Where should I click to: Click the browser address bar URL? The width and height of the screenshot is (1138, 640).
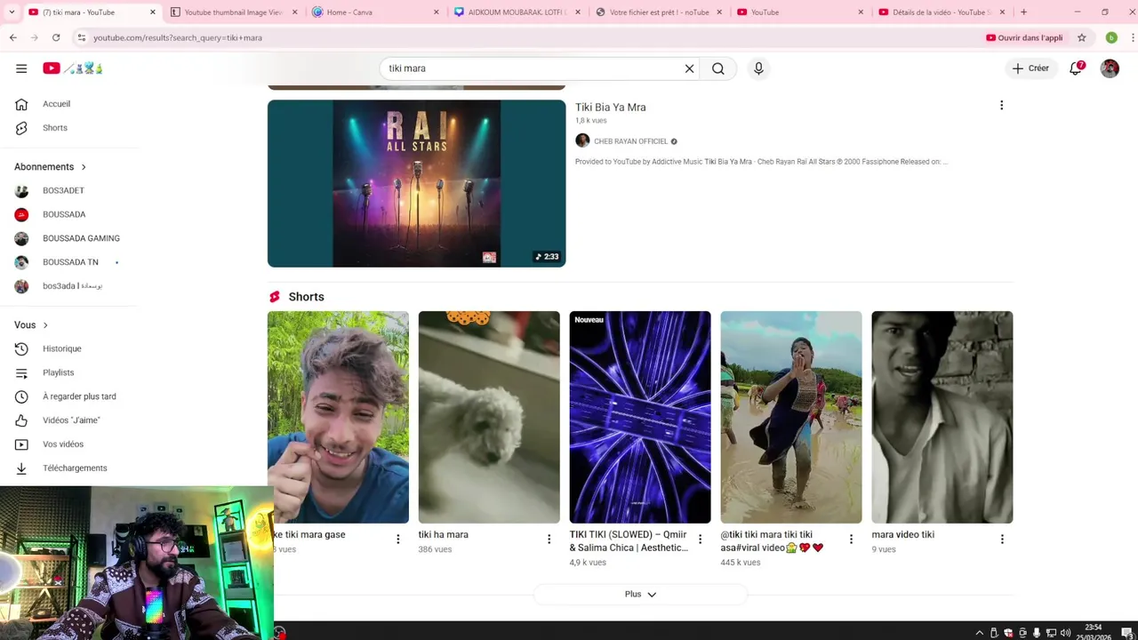tap(177, 38)
